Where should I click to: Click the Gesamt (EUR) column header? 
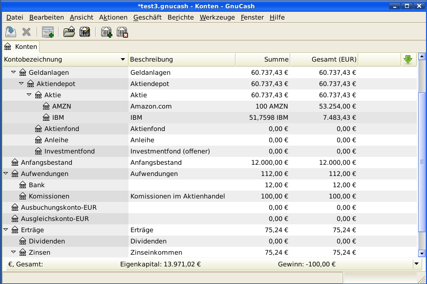(324, 60)
